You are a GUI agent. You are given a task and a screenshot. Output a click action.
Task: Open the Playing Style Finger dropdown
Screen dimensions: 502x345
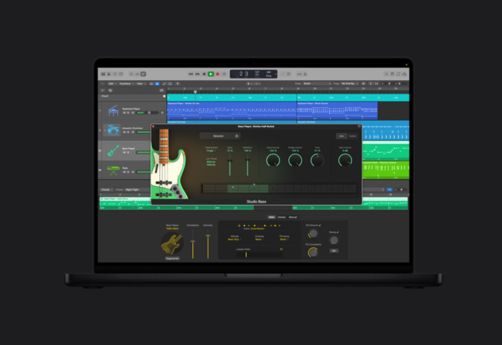211,150
